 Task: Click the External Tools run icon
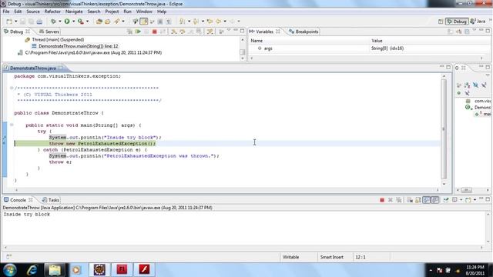point(81,22)
